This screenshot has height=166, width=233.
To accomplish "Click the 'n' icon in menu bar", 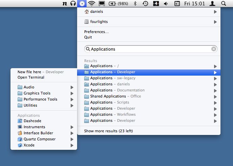I will pyautogui.click(x=65, y=3).
